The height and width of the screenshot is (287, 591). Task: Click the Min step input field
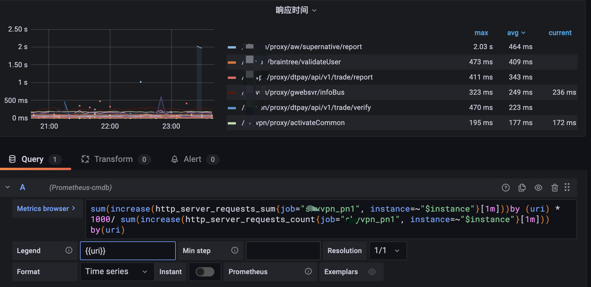pos(283,251)
